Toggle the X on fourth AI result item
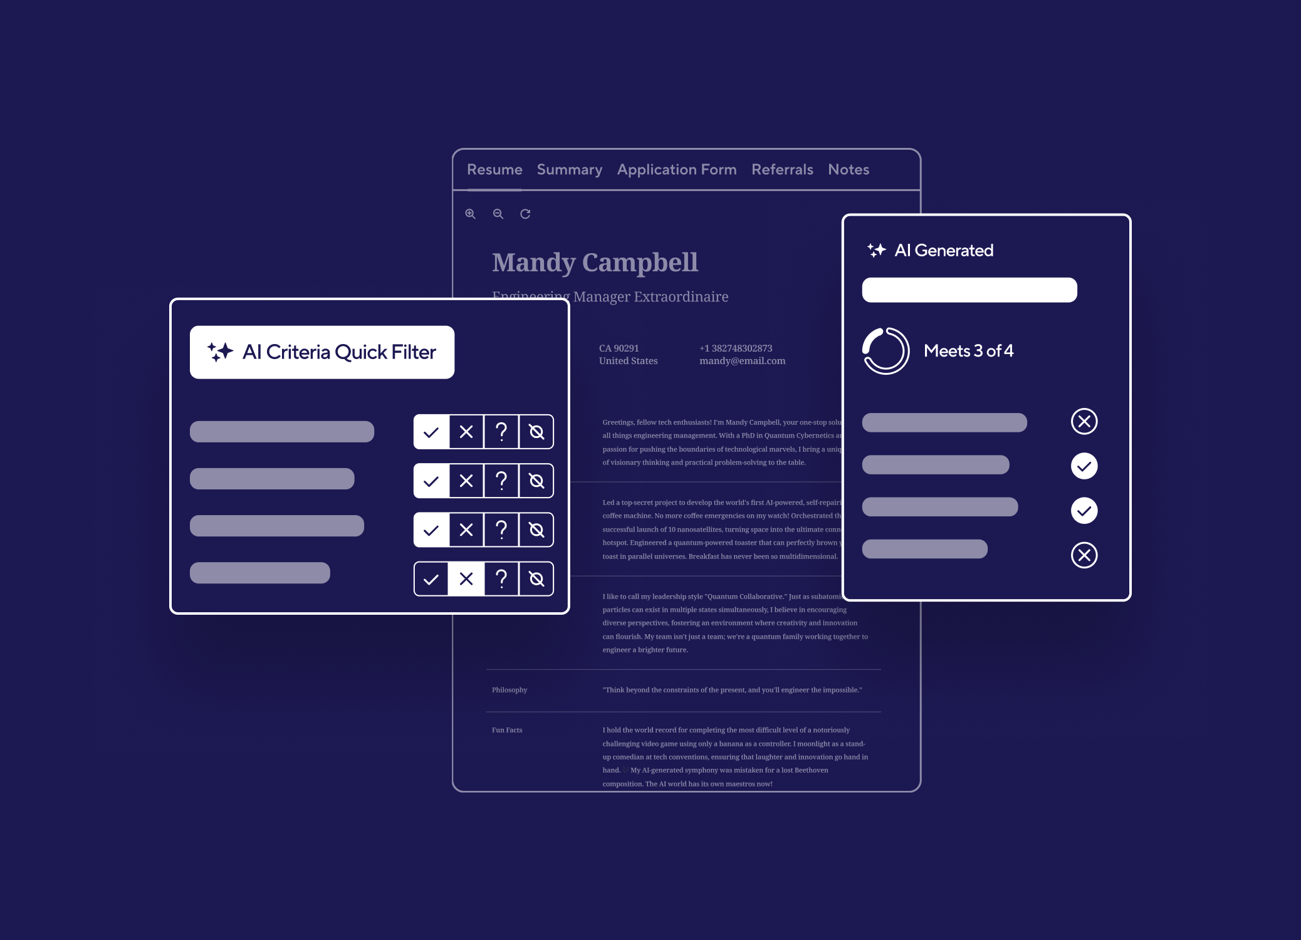Screen dimensions: 1301x940 point(1084,553)
